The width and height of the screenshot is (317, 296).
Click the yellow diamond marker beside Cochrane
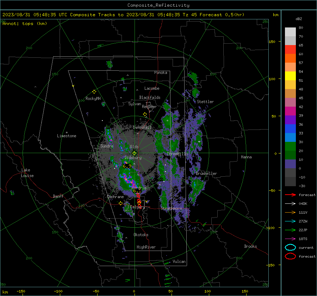point(121,203)
